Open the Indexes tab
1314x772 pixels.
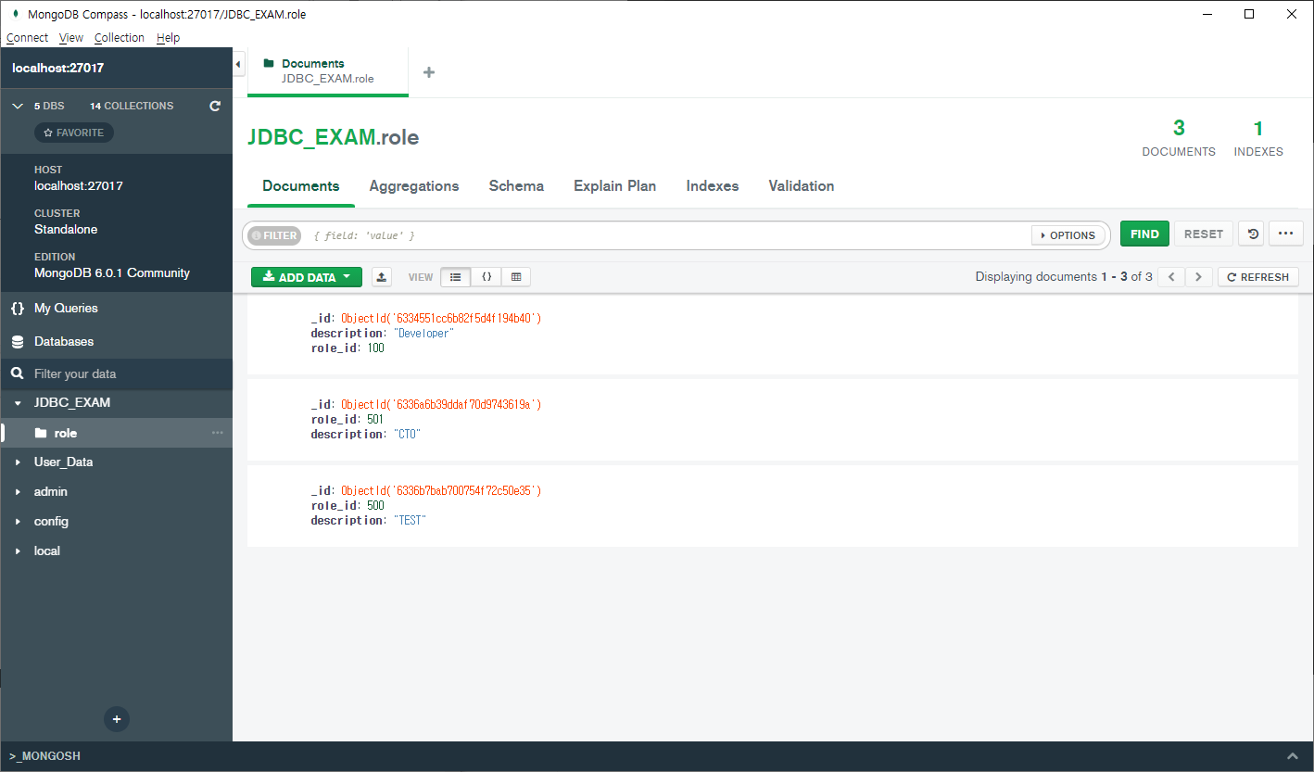click(x=713, y=186)
